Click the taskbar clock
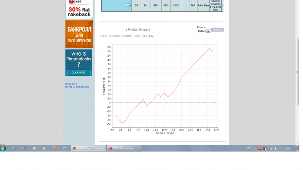 pyautogui.click(x=287, y=148)
